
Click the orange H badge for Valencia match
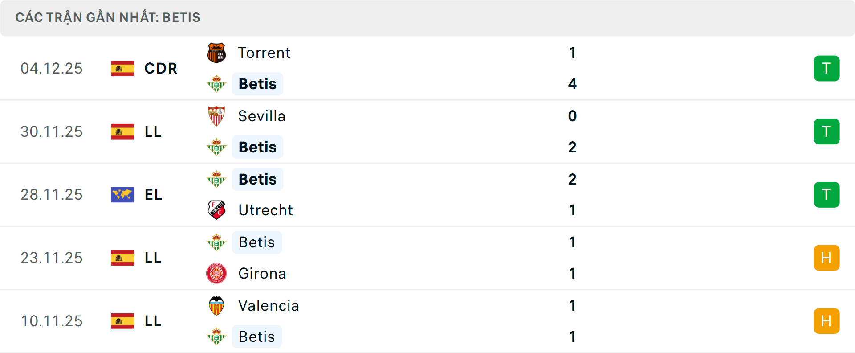[x=826, y=321]
